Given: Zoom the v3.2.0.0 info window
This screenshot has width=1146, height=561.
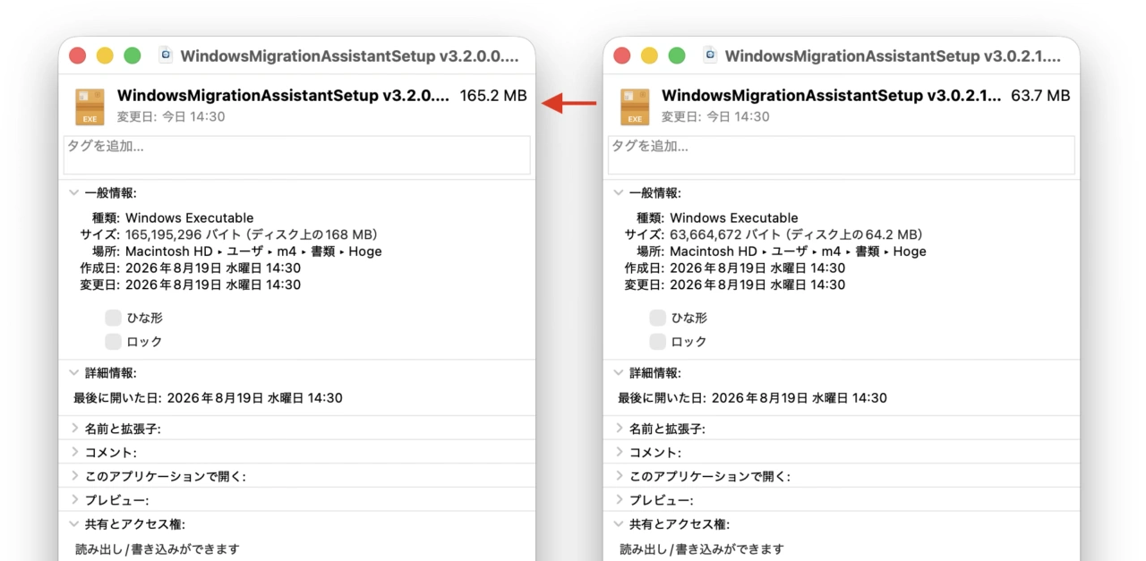Looking at the screenshot, I should [x=133, y=55].
